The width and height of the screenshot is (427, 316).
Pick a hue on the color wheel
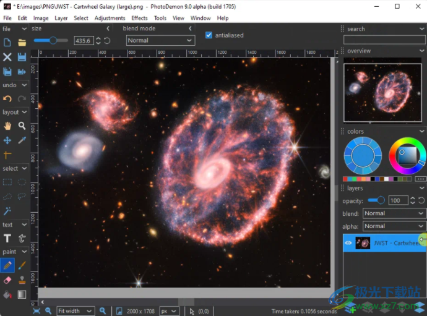pos(407,156)
